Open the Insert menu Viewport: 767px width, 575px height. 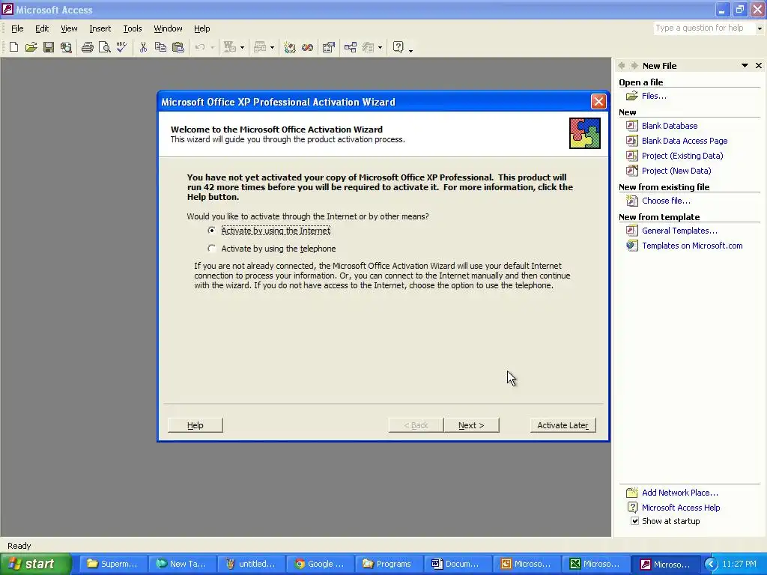pyautogui.click(x=100, y=28)
